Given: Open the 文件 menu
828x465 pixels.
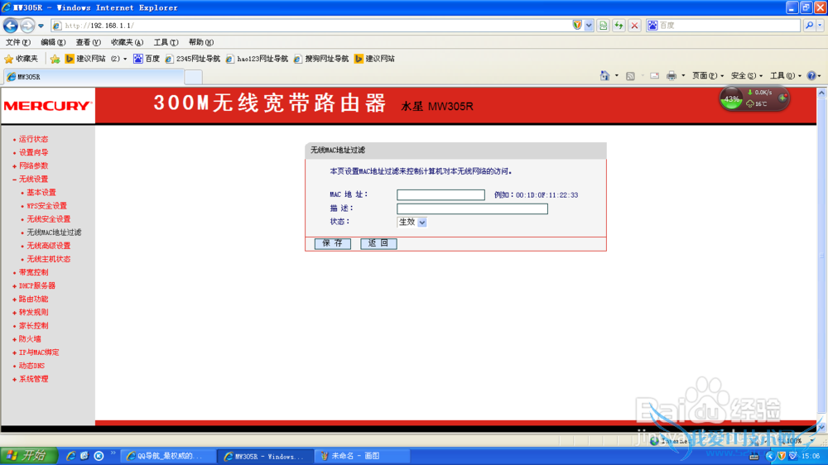Looking at the screenshot, I should coord(17,42).
